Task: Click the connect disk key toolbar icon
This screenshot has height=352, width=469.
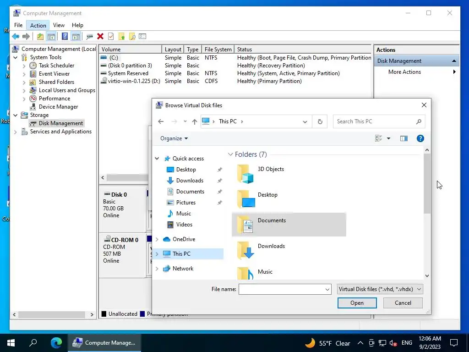Action: tap(89, 37)
